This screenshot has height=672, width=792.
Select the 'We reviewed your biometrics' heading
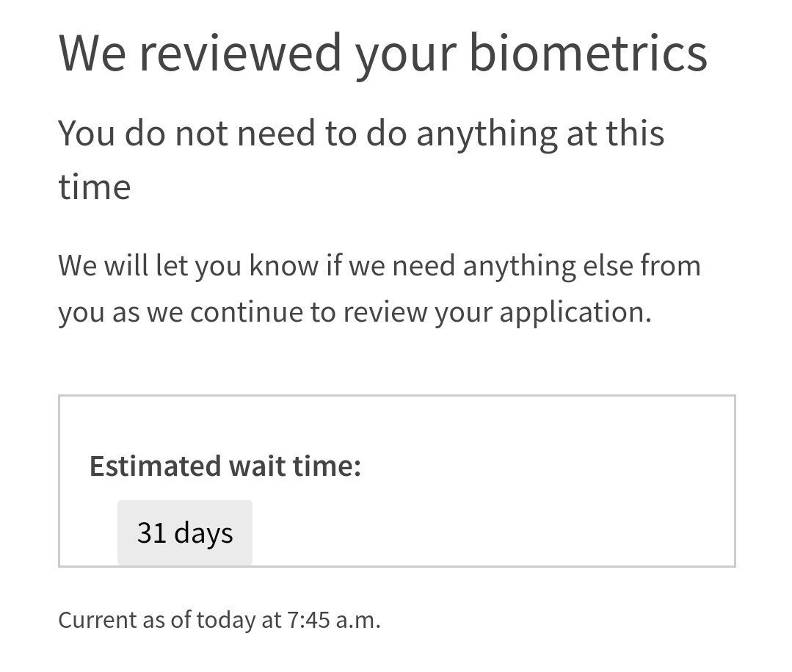click(x=383, y=54)
